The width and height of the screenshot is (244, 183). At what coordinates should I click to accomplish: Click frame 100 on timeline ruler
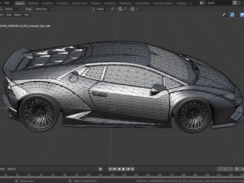click(88, 174)
